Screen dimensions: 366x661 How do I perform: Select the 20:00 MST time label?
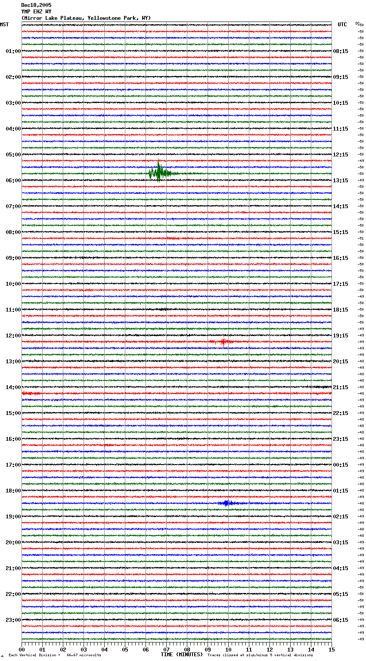click(13, 543)
